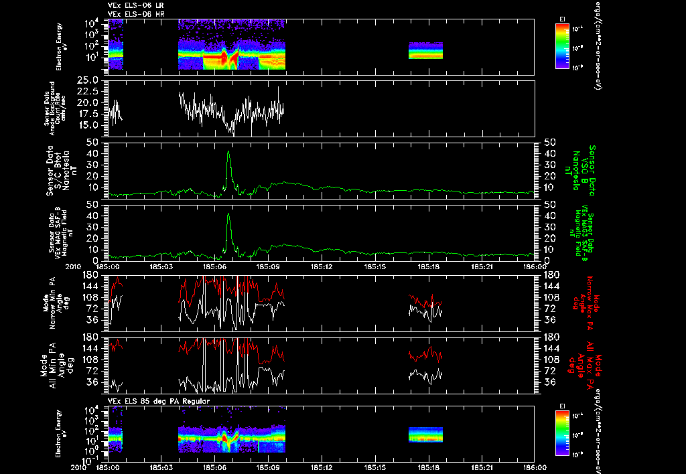Select the "Mode All Min PA Angle" axis label
Viewport: 686px width, 474px height.
(x=57, y=366)
